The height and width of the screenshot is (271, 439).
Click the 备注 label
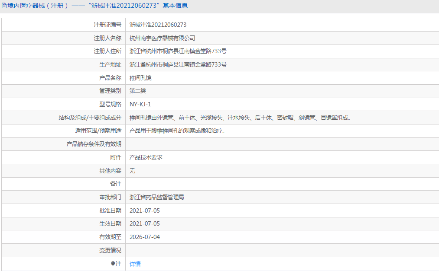coord(116,184)
